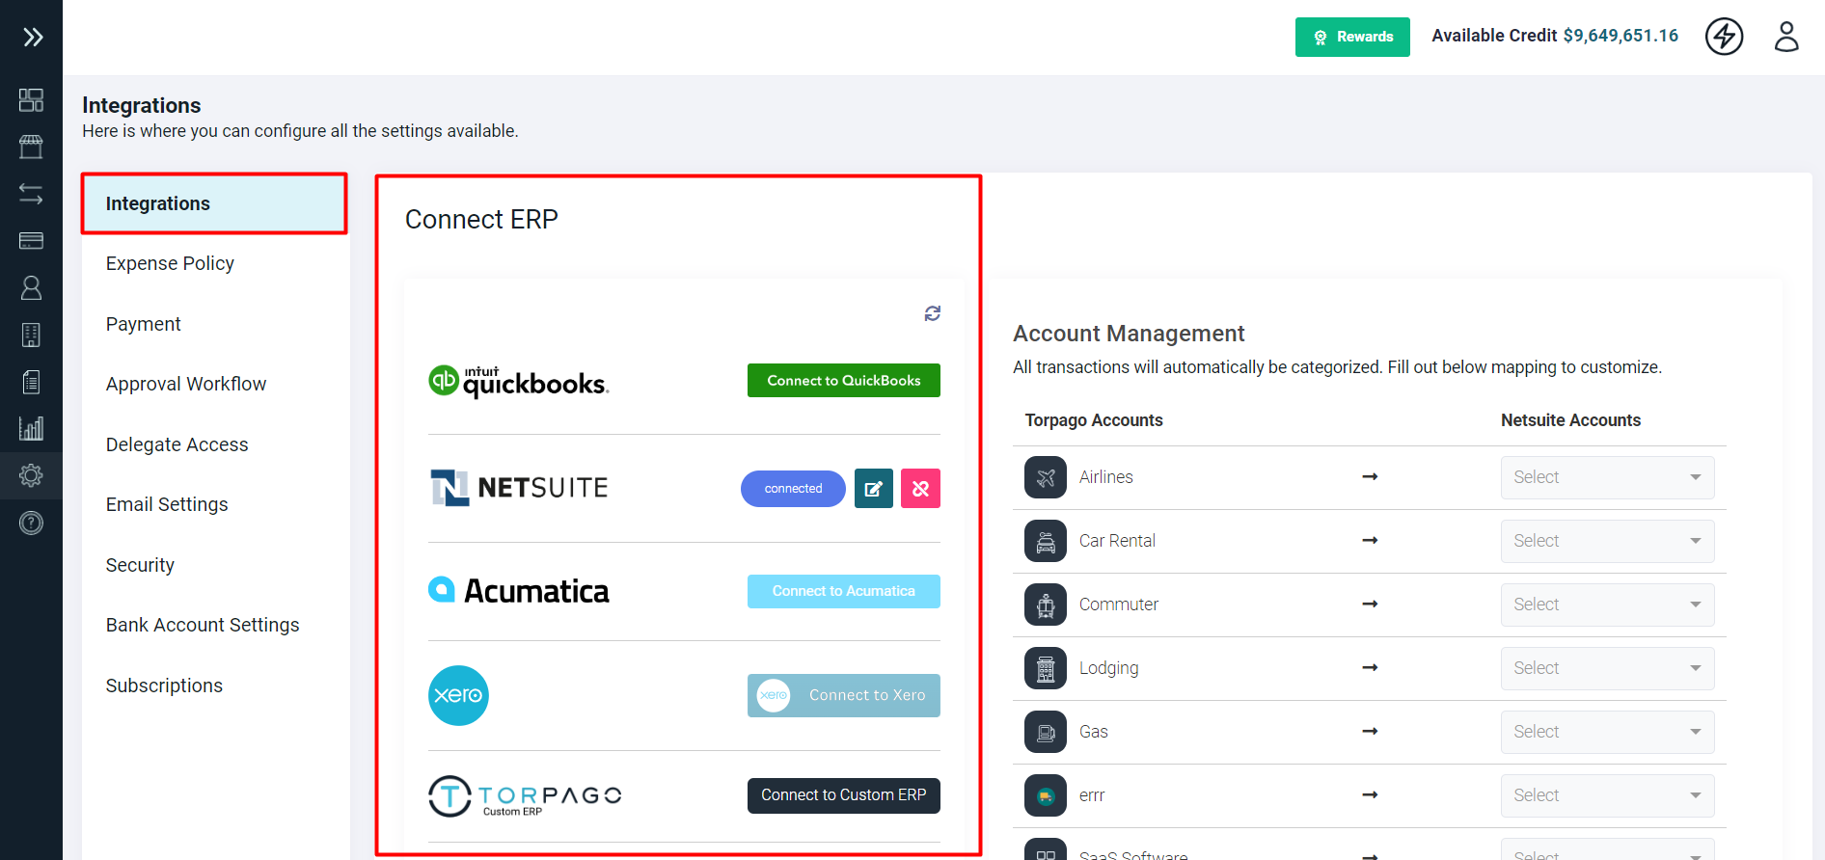Viewport: 1825px width, 860px height.
Task: Open the errr Netsuite account dropdown
Action: click(x=1607, y=795)
